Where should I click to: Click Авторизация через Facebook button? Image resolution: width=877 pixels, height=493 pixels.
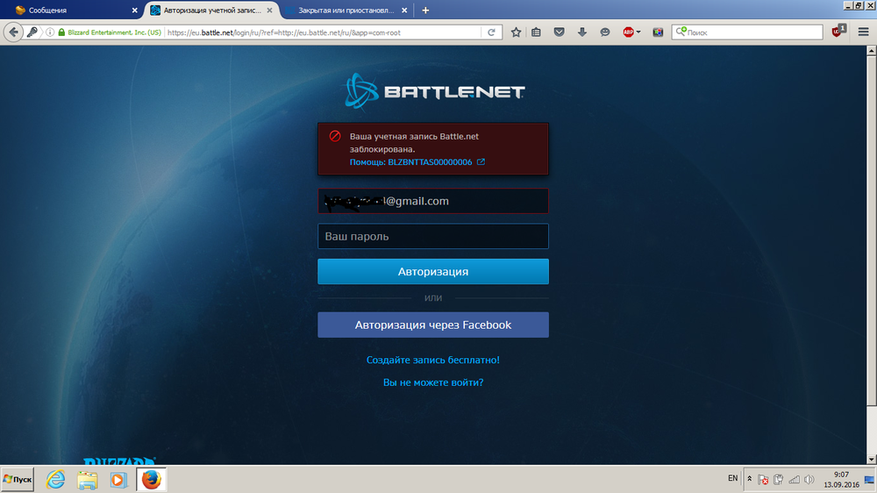(x=433, y=325)
